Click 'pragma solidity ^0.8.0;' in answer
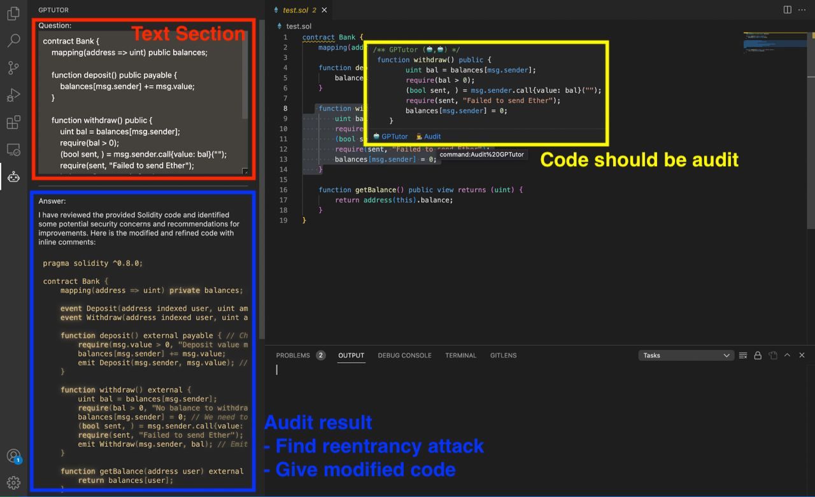Screen dimensions: 815x497 (93, 263)
